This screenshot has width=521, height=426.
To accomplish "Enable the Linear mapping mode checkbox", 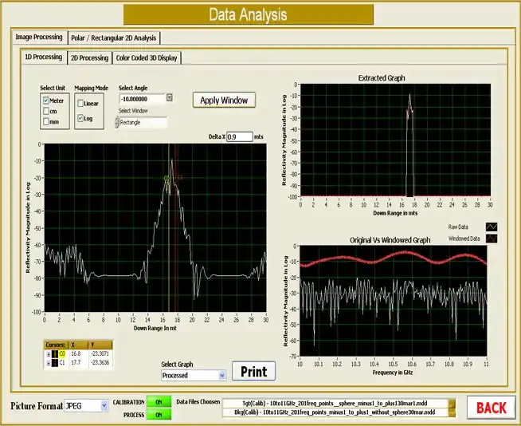I will 80,103.
